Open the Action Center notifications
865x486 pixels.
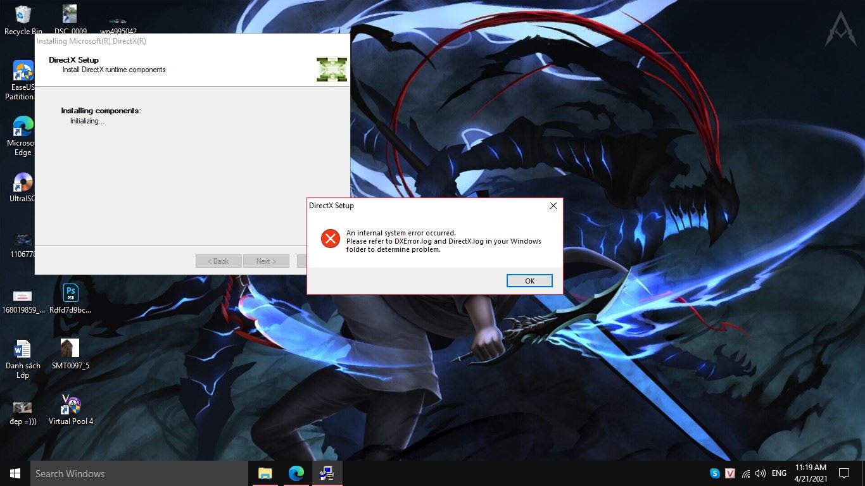(x=843, y=473)
